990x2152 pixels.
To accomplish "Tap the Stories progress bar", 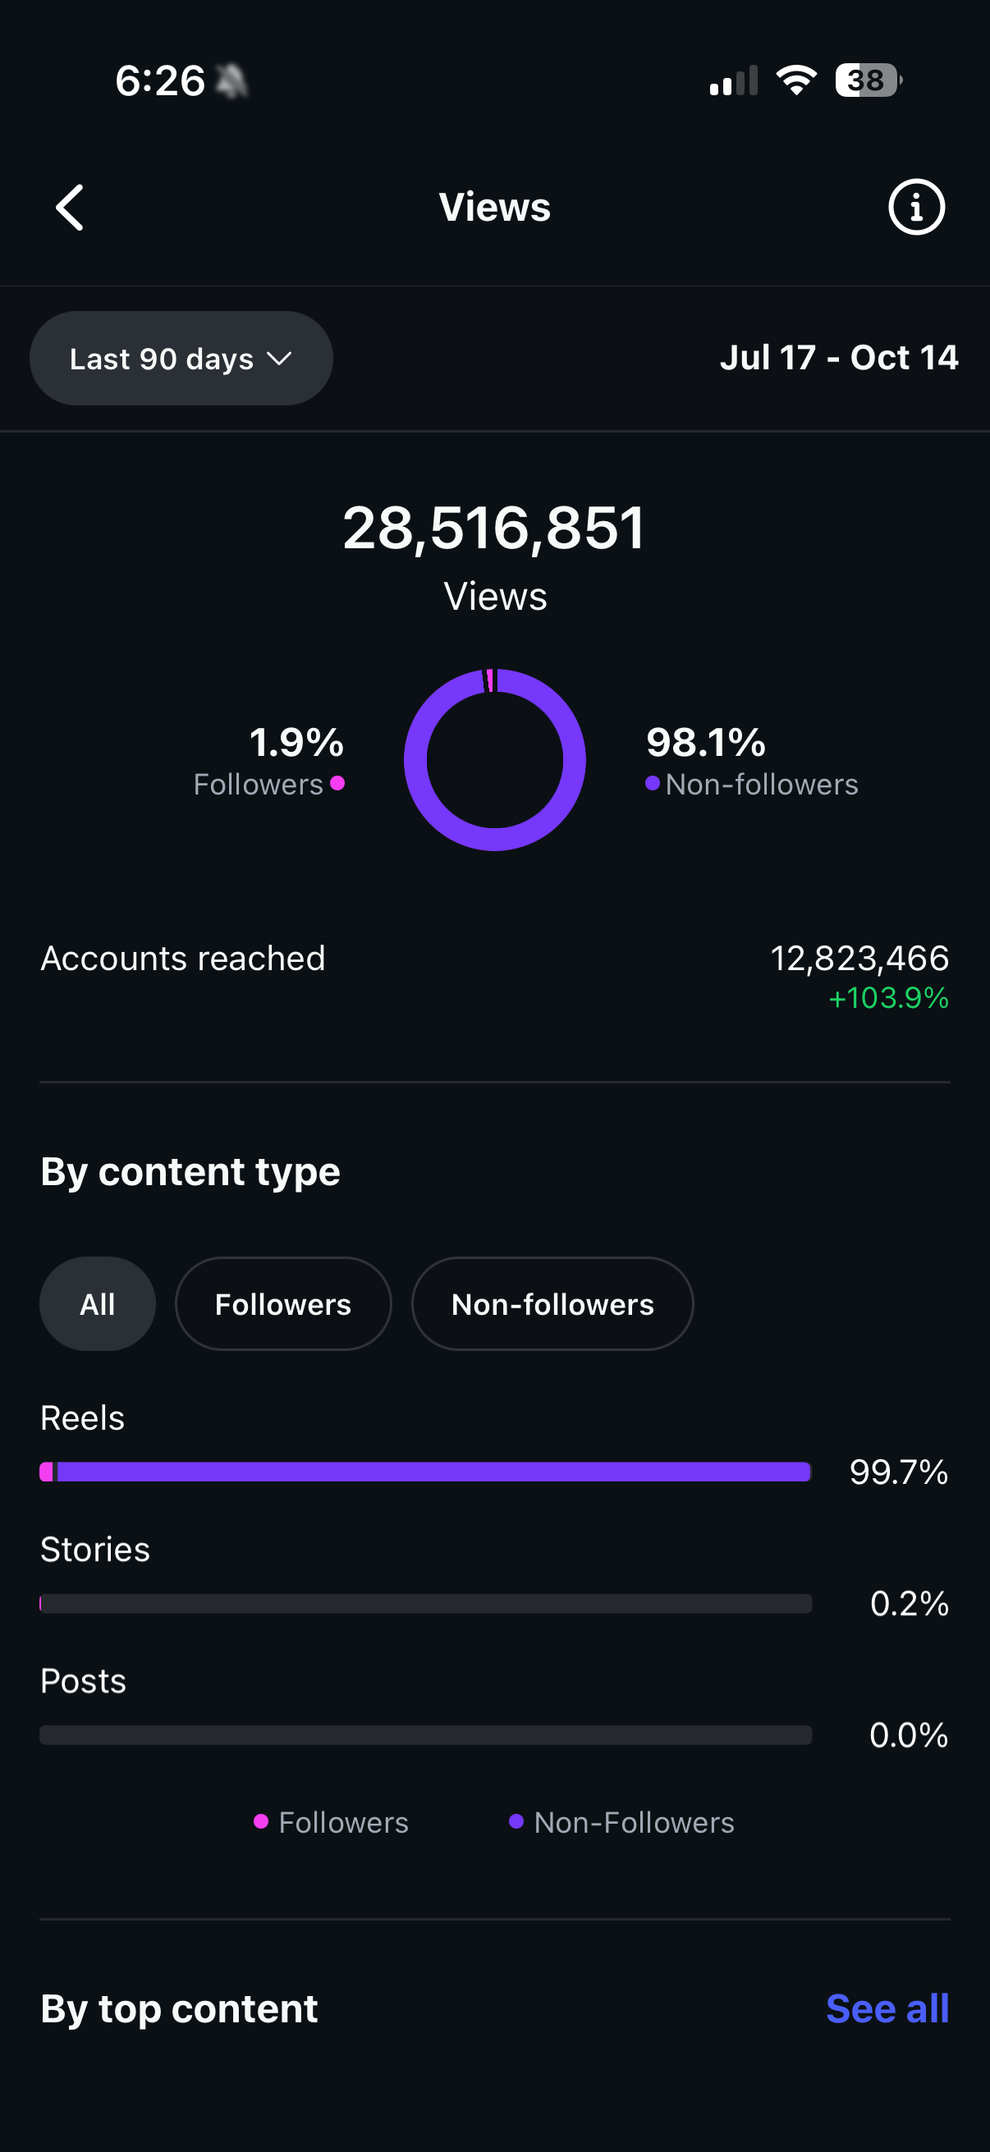I will 426,1603.
